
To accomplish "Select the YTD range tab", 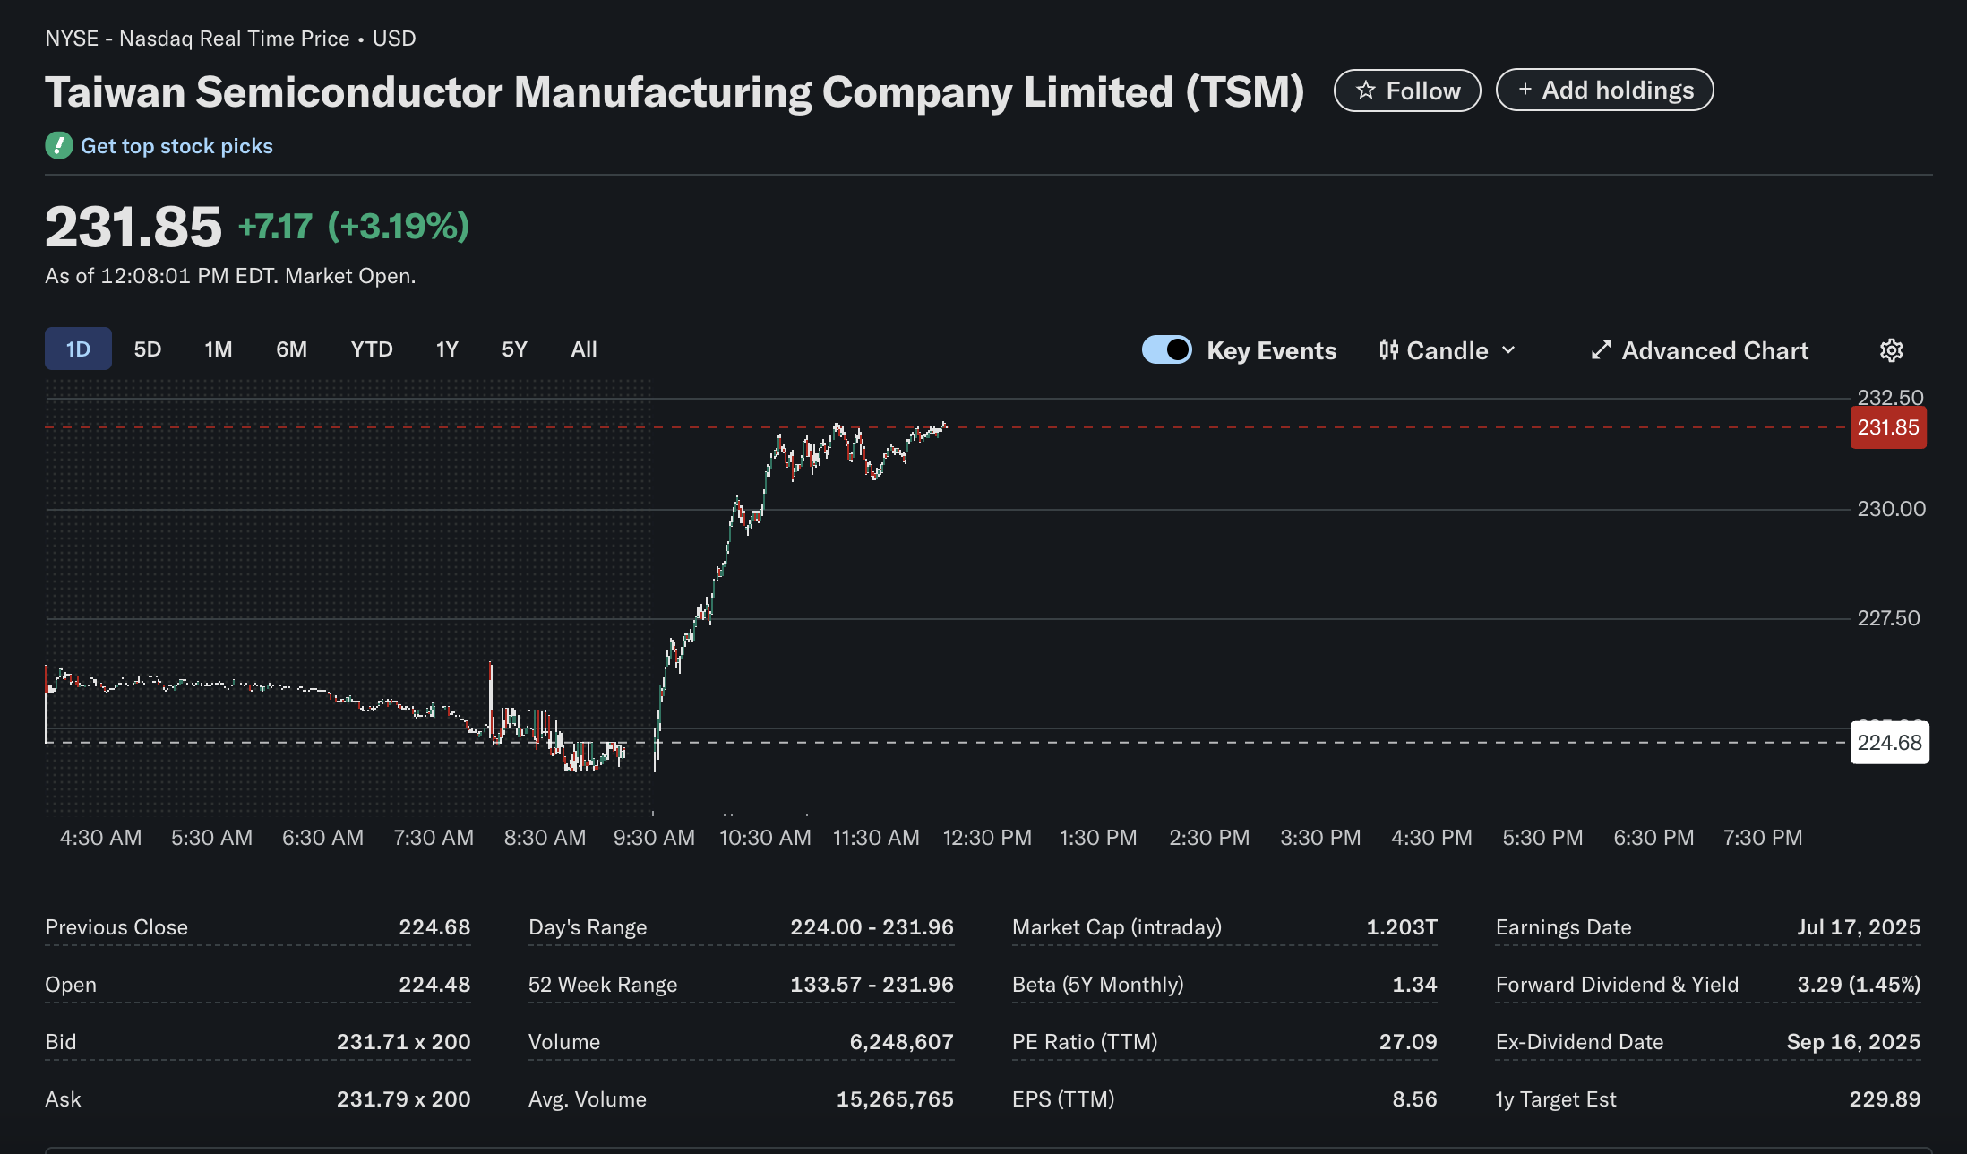I will (x=372, y=349).
